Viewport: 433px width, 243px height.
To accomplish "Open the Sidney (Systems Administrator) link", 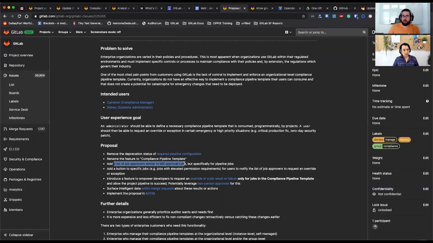I will tap(130, 107).
